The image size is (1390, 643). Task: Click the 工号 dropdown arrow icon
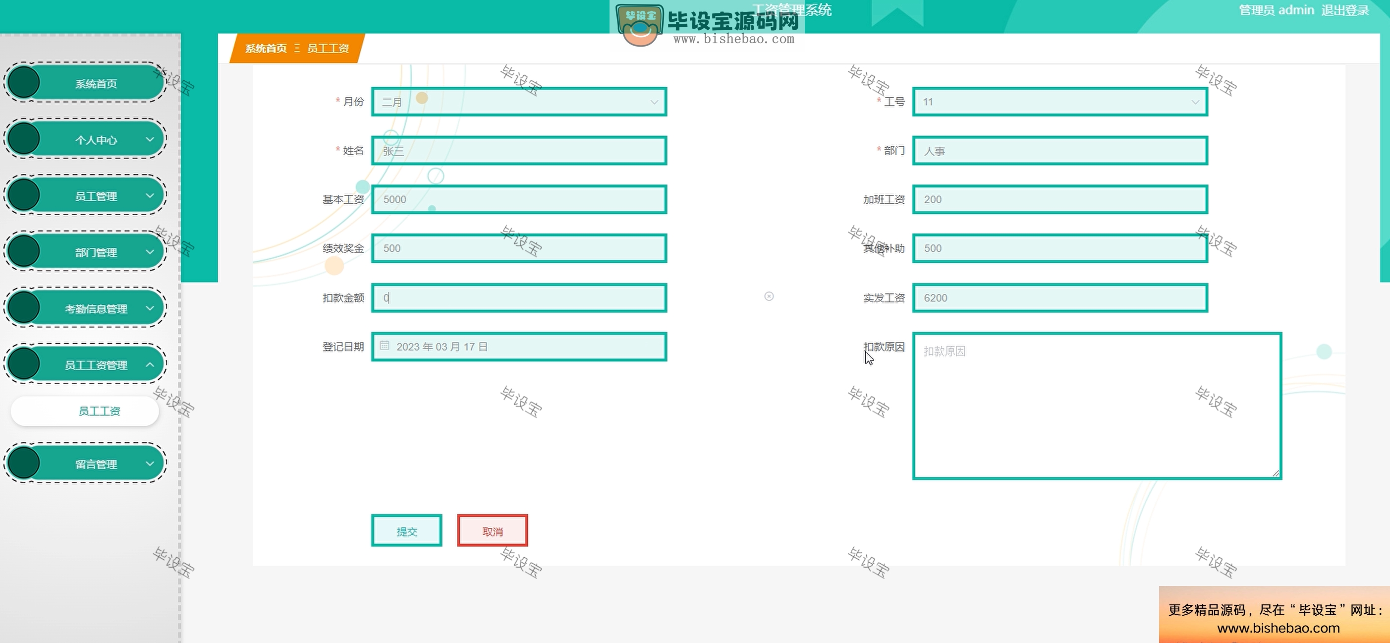[1195, 102]
